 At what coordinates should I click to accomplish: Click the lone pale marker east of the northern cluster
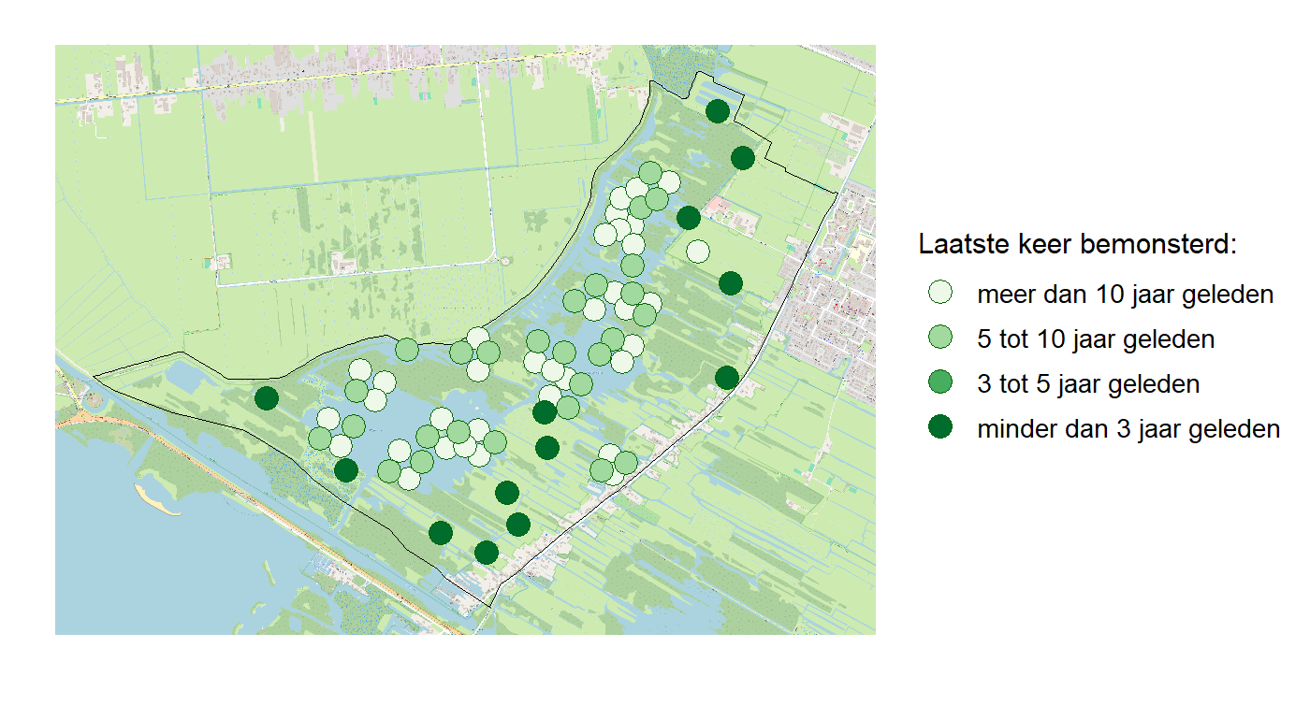coord(698,251)
